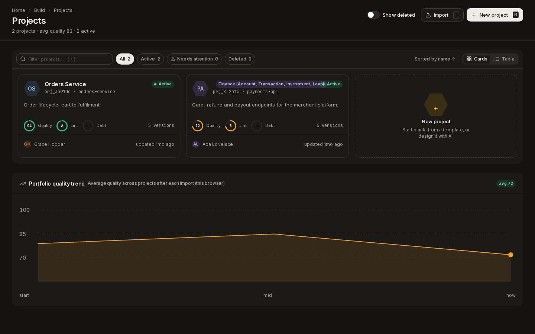Viewport: 535px width, 334px height.
Task: Switch to Cards view
Action: click(477, 59)
